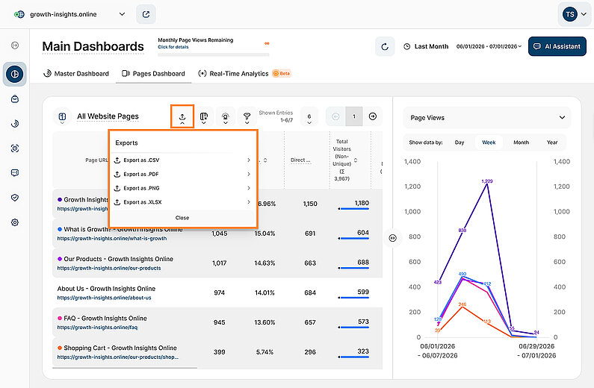Click the 1,229 peak data point

(x=487, y=184)
